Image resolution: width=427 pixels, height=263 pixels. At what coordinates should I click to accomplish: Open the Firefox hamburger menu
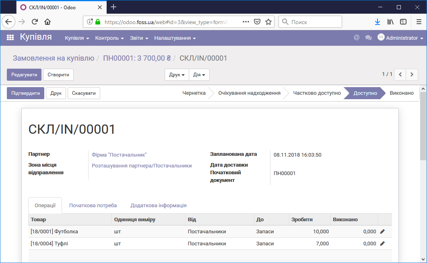419,22
